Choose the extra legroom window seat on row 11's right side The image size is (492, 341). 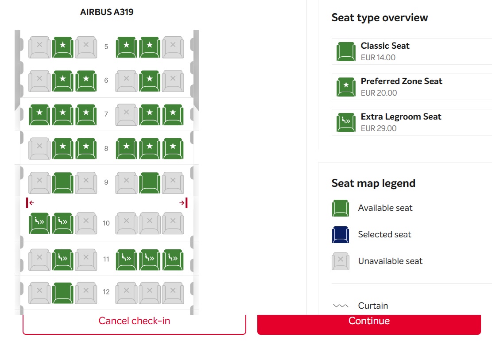(x=173, y=260)
